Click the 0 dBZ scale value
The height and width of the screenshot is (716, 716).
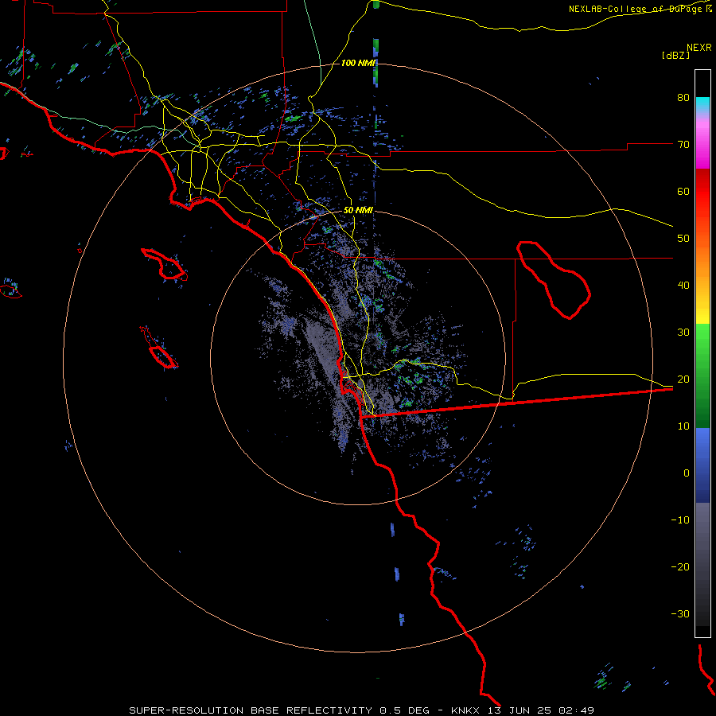pos(687,473)
